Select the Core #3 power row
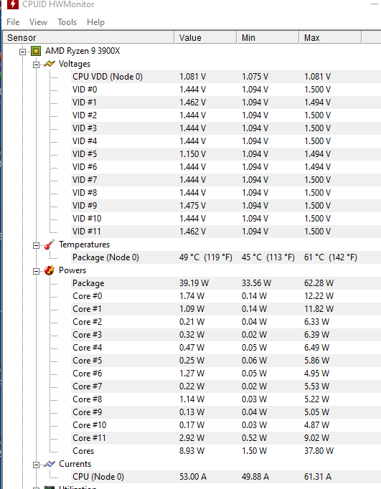Screen dimensions: 381x489 (x=226, y=335)
